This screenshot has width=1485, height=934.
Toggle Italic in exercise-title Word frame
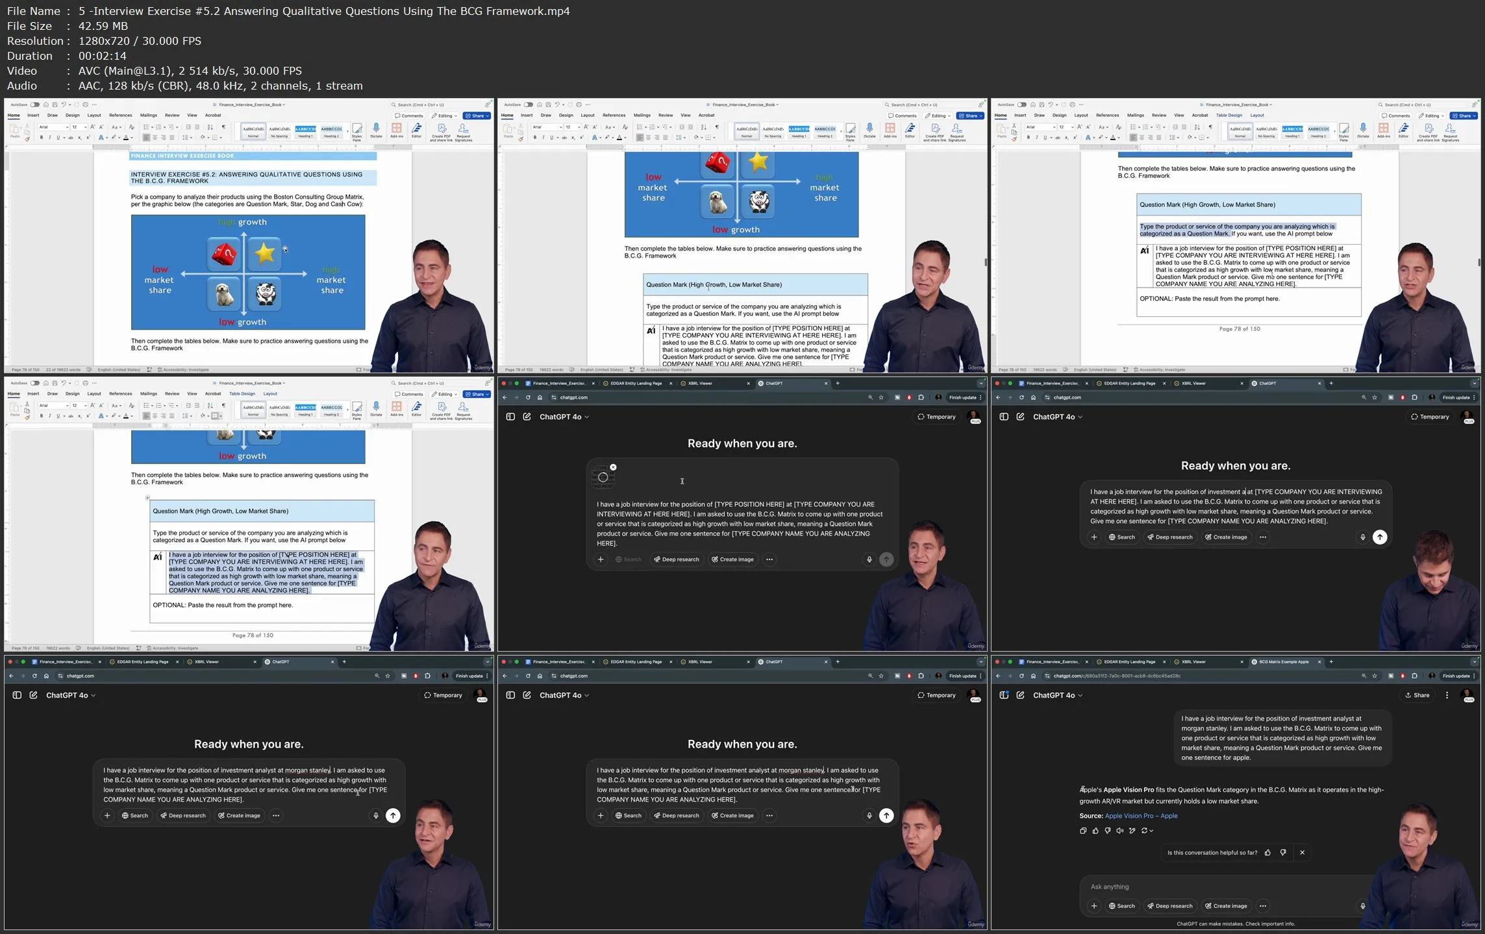tap(49, 138)
